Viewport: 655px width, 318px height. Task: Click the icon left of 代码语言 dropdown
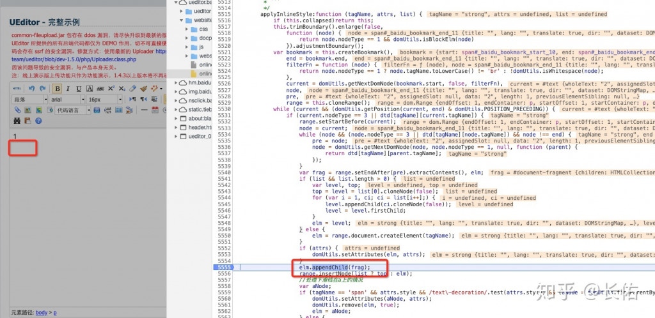pyautogui.click(x=50, y=110)
